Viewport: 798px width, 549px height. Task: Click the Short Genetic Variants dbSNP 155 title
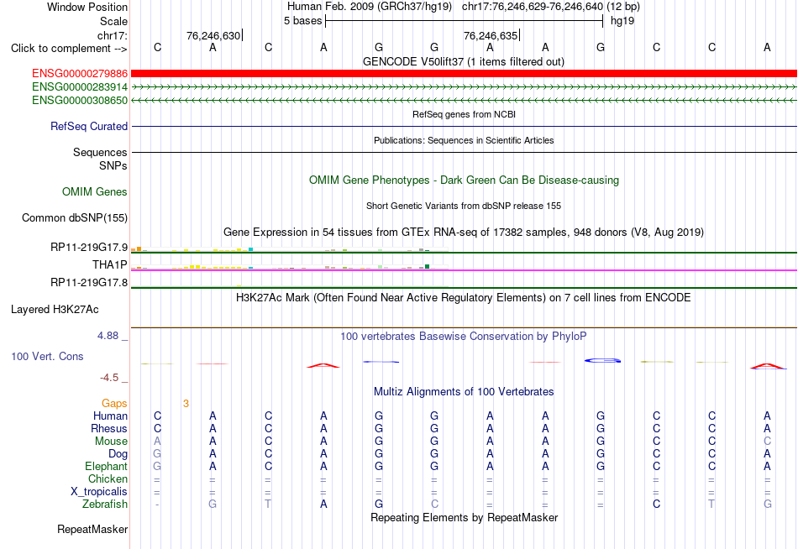[x=464, y=206]
